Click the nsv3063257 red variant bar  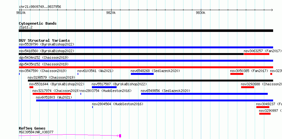(257, 54)
